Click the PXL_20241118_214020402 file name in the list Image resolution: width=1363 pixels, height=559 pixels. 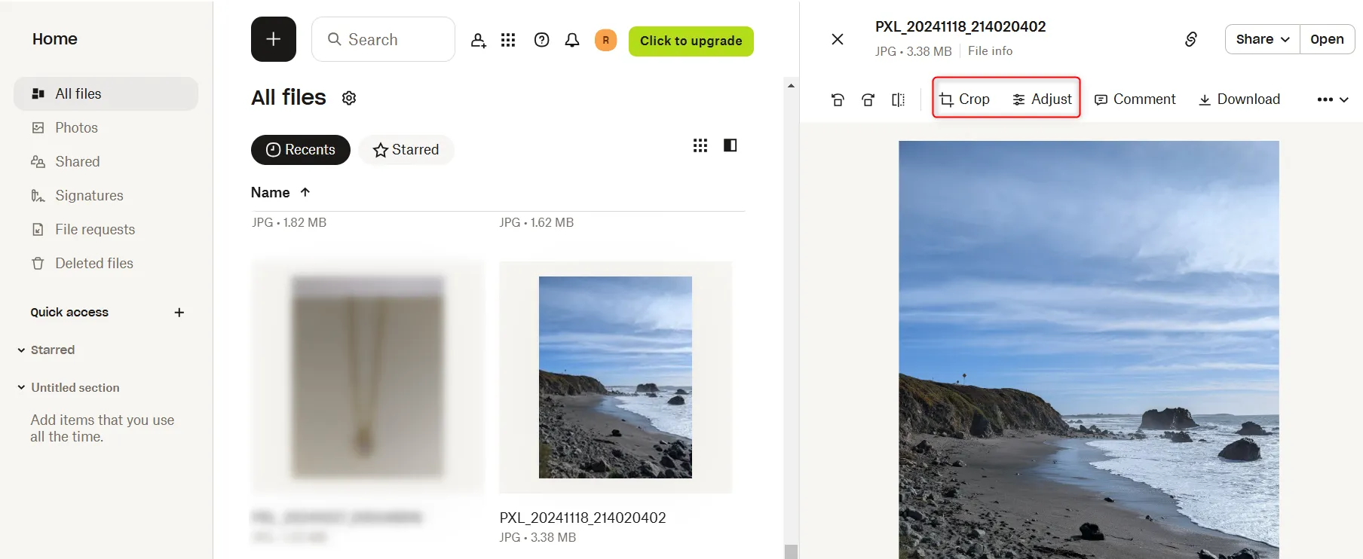point(583,518)
